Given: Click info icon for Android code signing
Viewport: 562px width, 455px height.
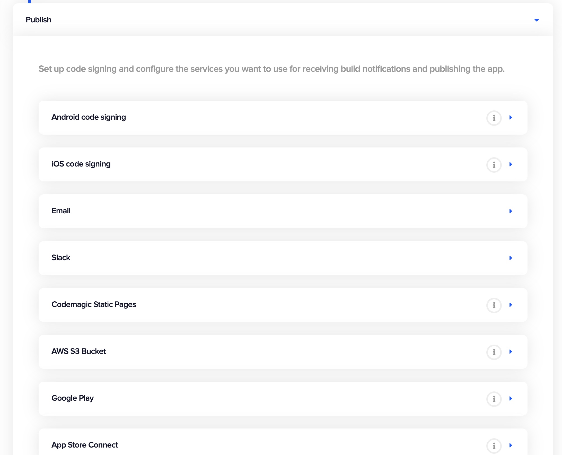Looking at the screenshot, I should point(494,118).
